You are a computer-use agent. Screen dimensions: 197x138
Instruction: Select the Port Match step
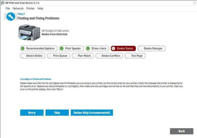83,56
